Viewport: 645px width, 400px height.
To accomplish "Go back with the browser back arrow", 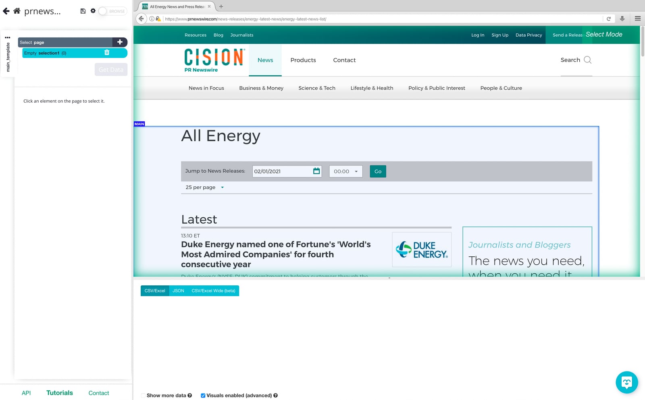I will click(x=141, y=19).
